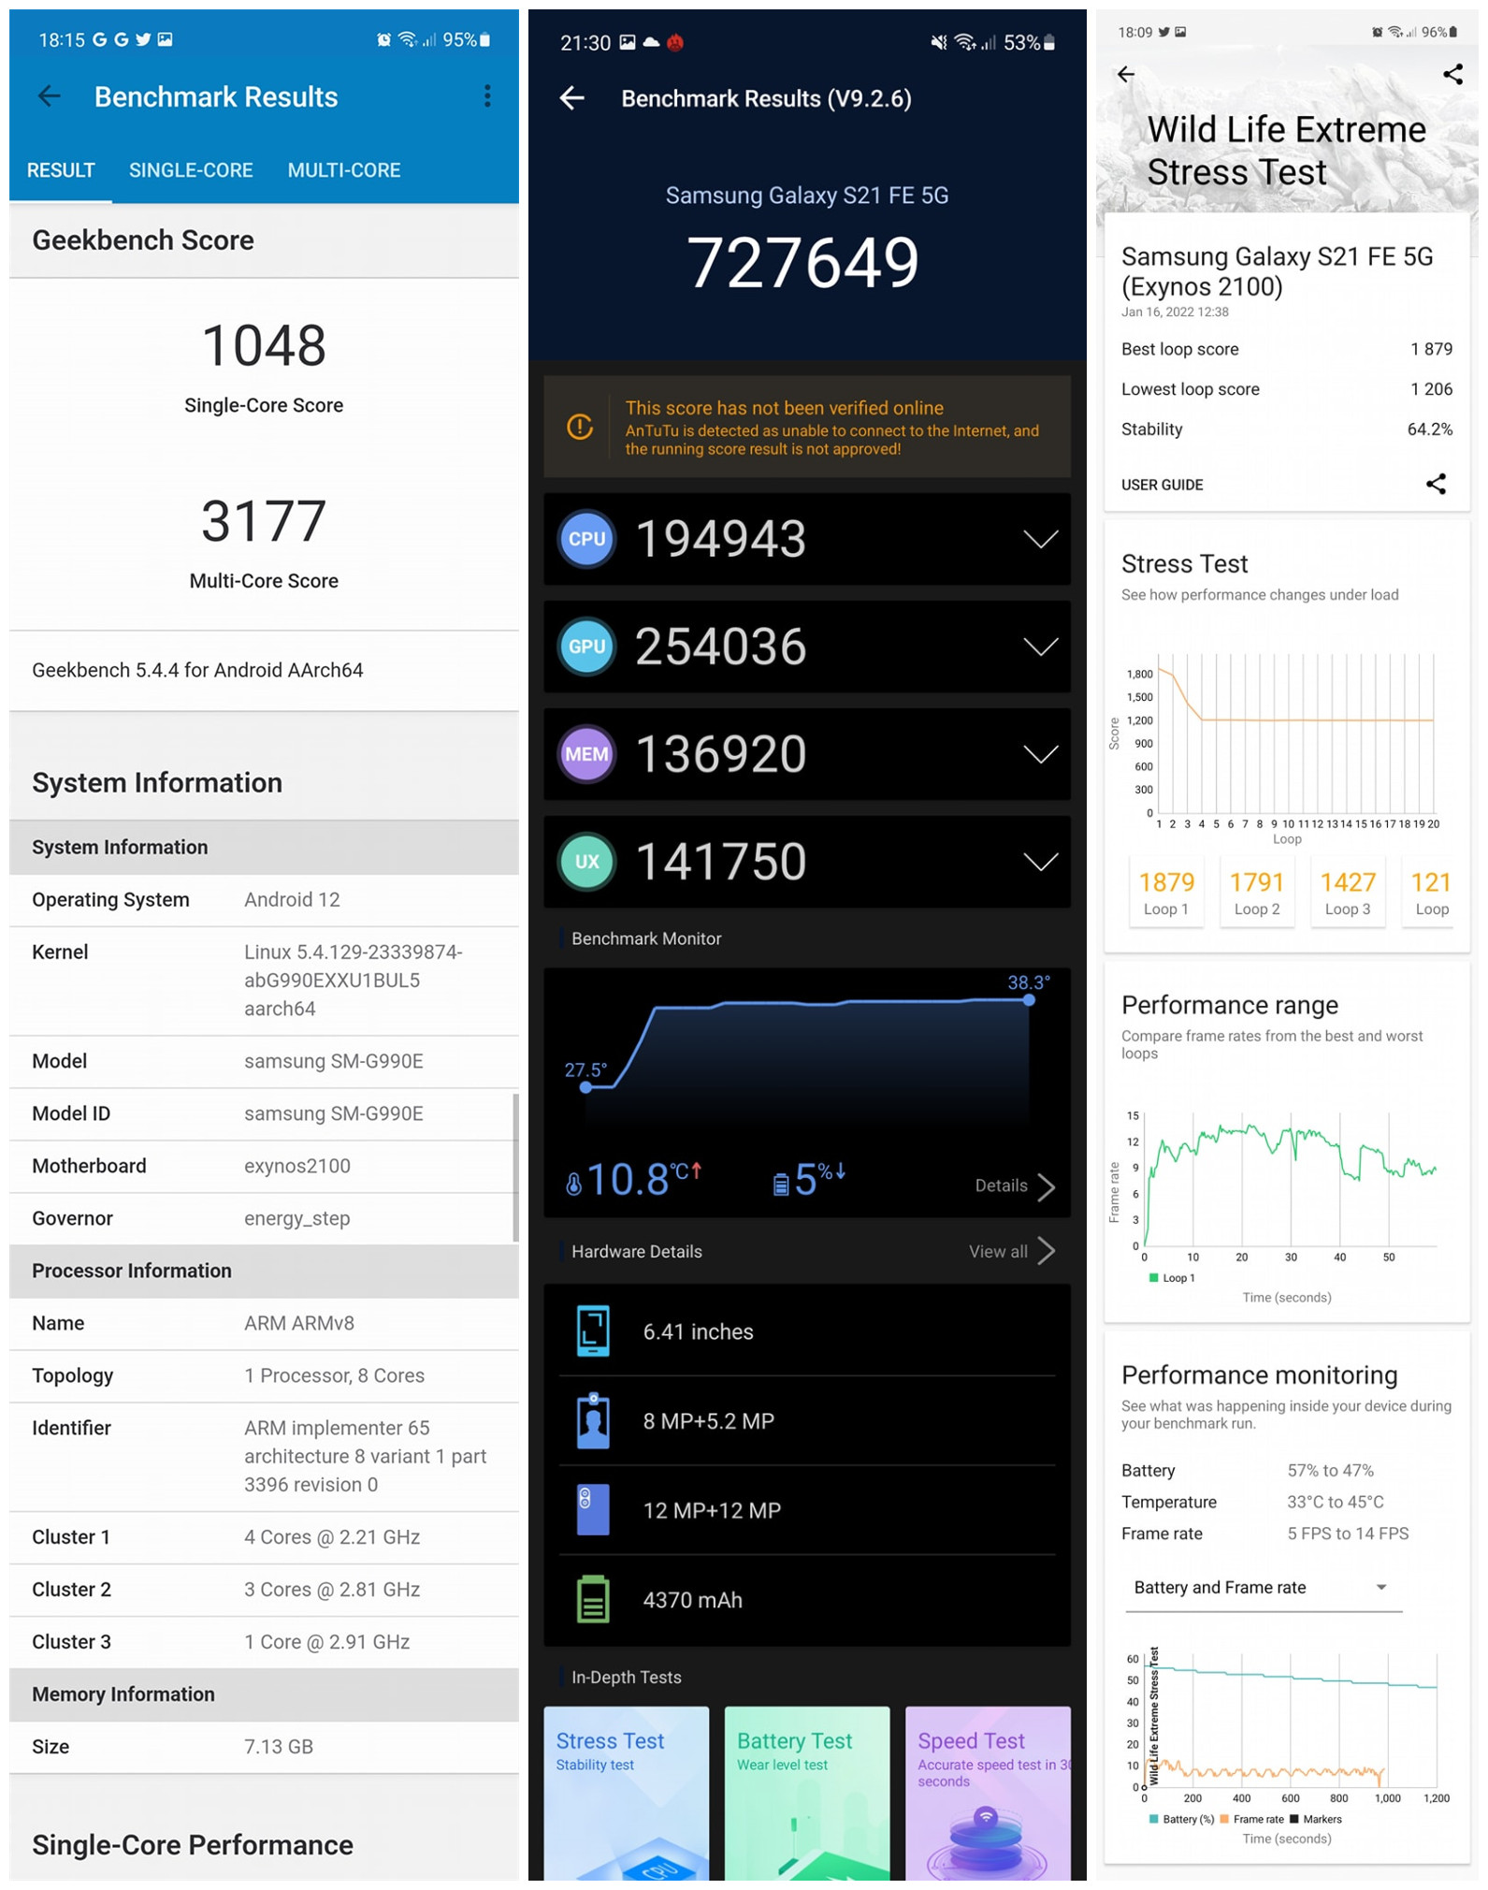1488x1890 pixels.
Task: Tap the Single-Core Score 1048
Action: pyautogui.click(x=264, y=345)
